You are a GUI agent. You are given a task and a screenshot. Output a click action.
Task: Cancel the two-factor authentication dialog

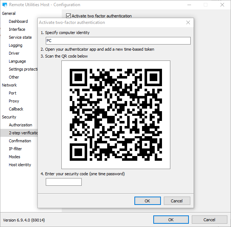pos(177,201)
